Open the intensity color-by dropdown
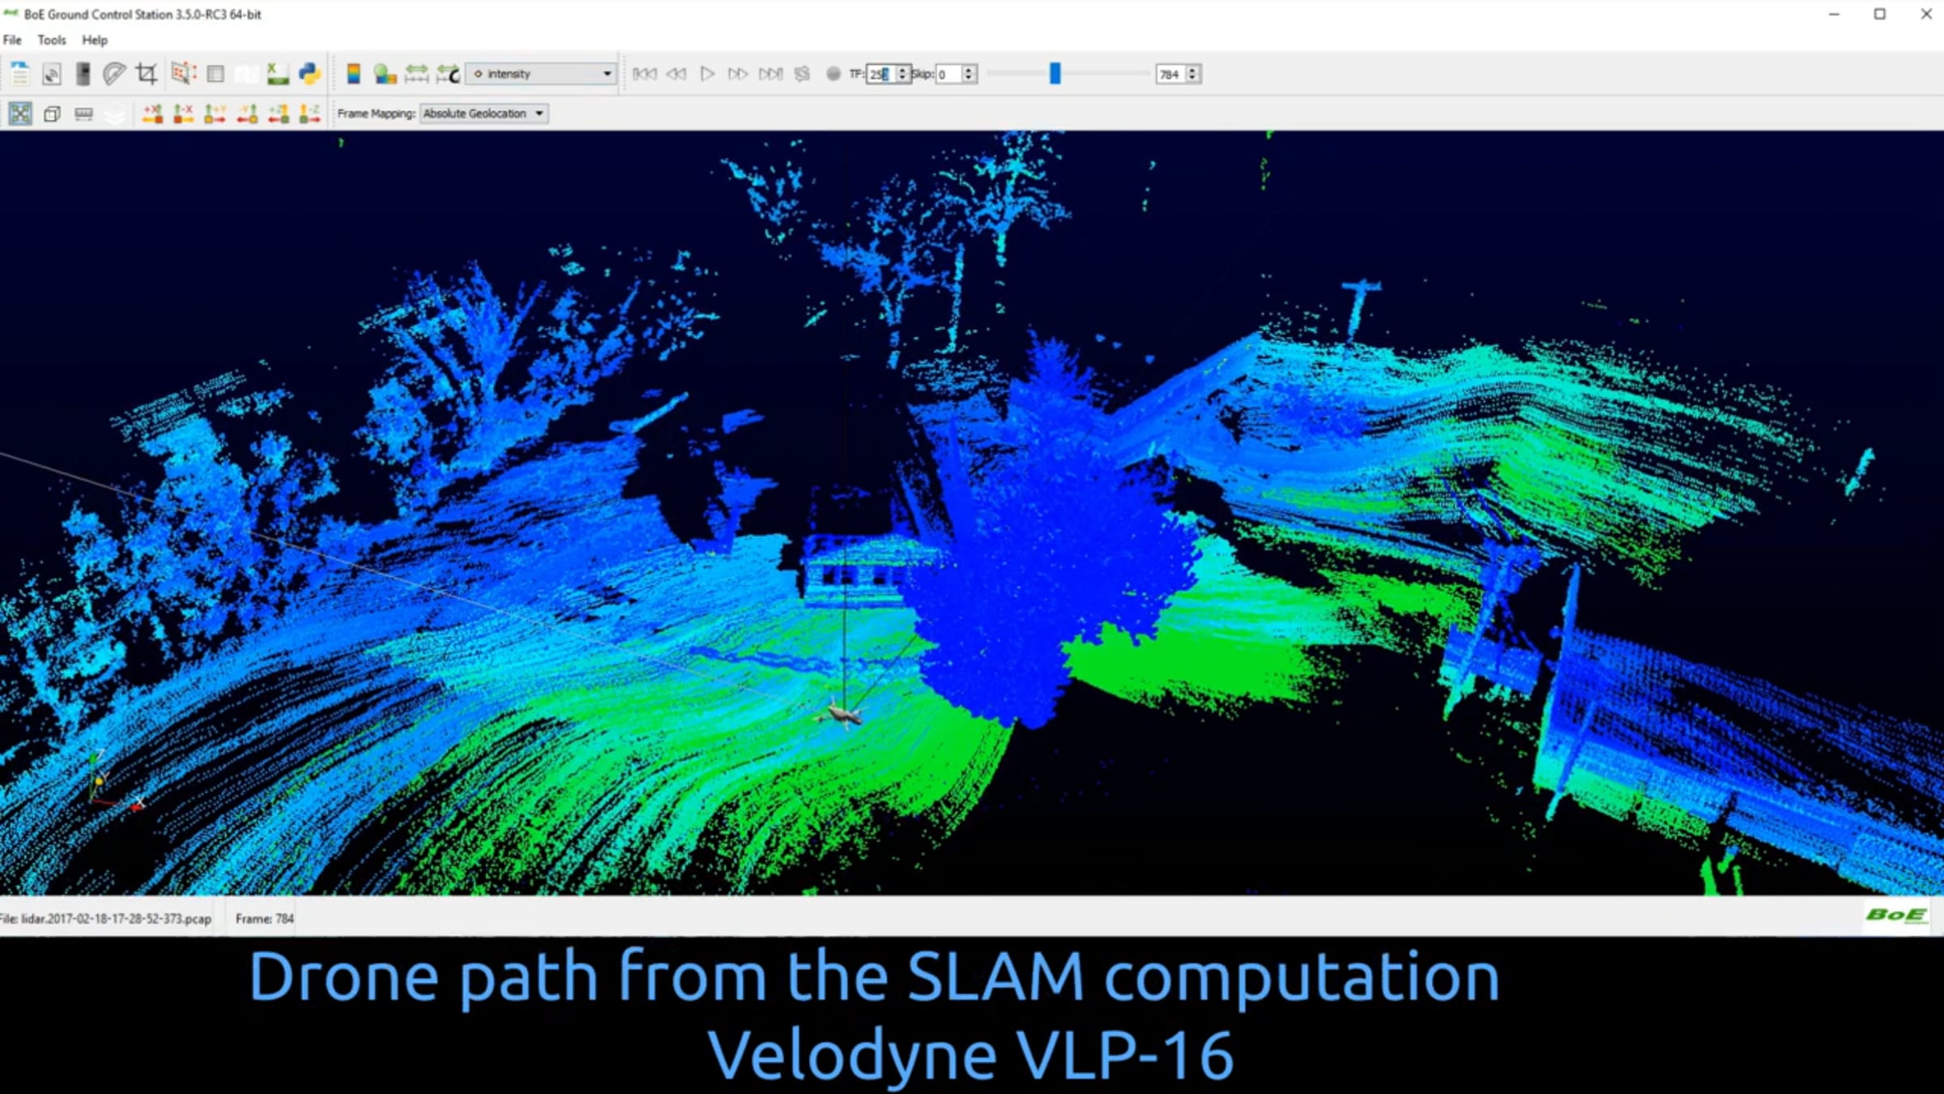This screenshot has height=1094, width=1944. [x=541, y=74]
